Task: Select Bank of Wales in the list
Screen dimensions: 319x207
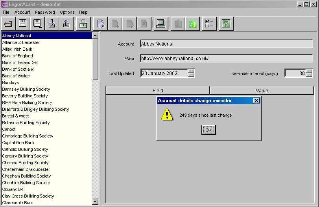Action: pos(47,76)
